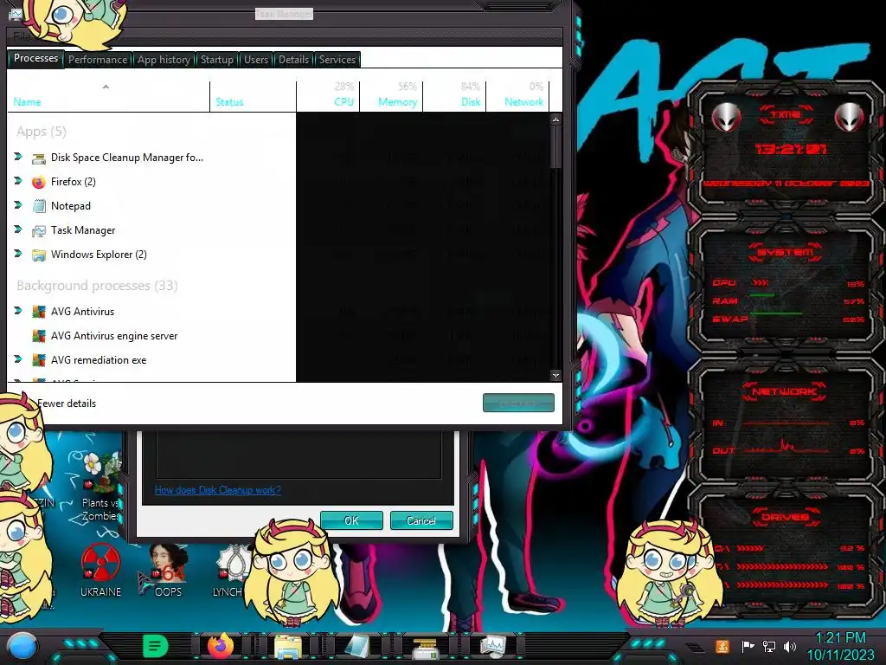Click the process list scroll-up arrow
This screenshot has height=665, width=886.
(x=556, y=119)
